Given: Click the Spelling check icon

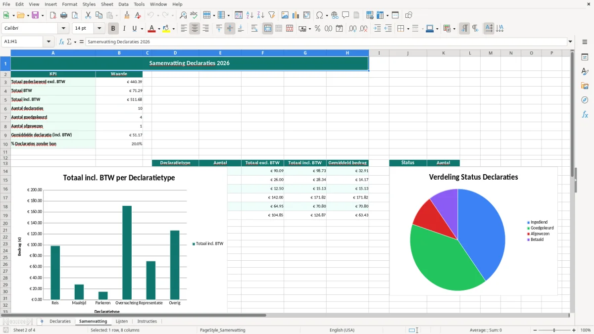Looking at the screenshot, I should click(x=194, y=15).
